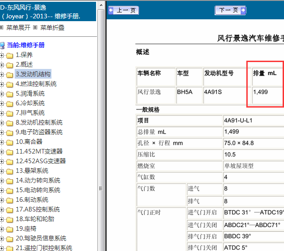Open the 16.制动系统 tree item
Viewport: 284px width, 251px height.
point(32,200)
